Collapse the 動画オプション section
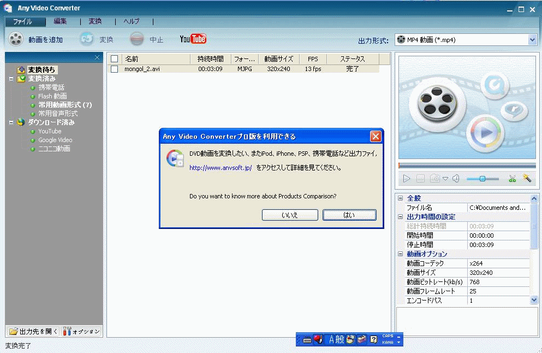Image resolution: width=542 pixels, height=353 pixels. (400, 254)
